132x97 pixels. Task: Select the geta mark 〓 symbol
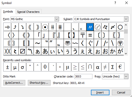[90, 35]
